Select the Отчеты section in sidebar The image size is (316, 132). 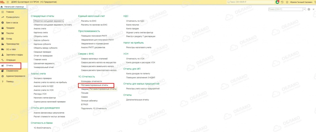(13, 66)
